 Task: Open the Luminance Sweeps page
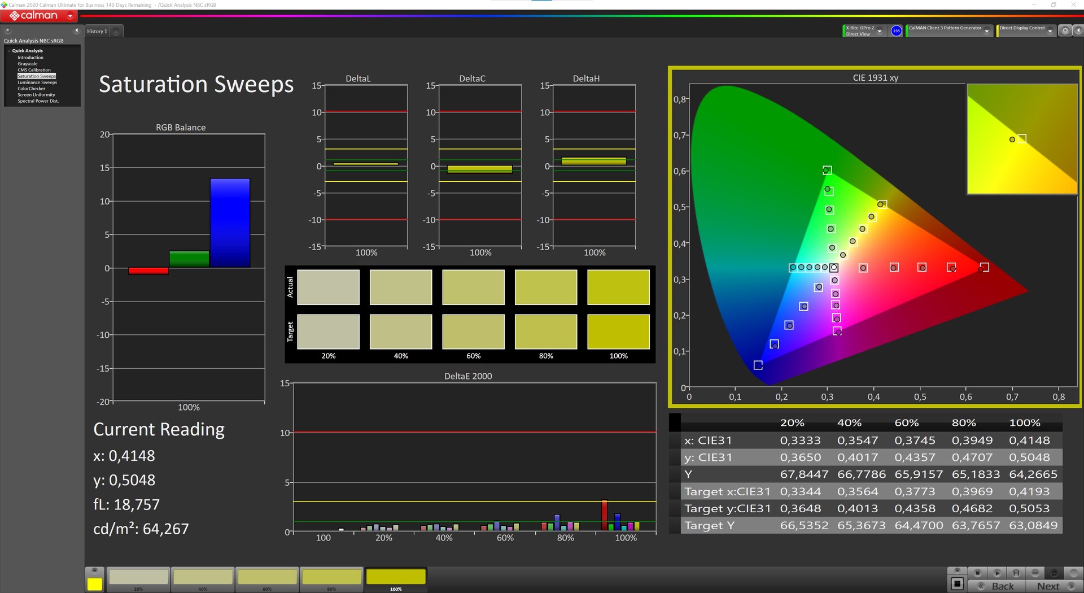click(37, 82)
